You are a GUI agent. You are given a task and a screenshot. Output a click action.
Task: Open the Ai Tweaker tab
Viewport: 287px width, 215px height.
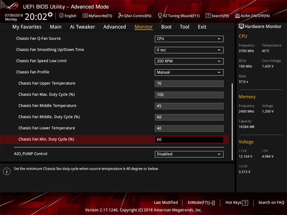coord(83,27)
